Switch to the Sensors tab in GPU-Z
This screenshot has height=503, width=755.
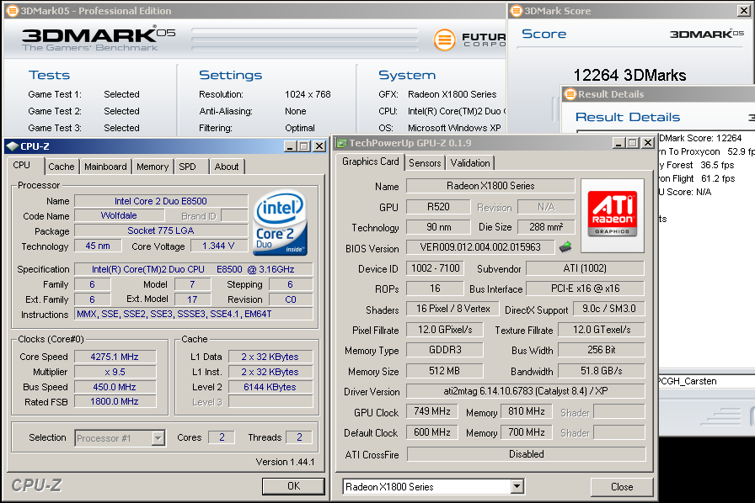425,163
